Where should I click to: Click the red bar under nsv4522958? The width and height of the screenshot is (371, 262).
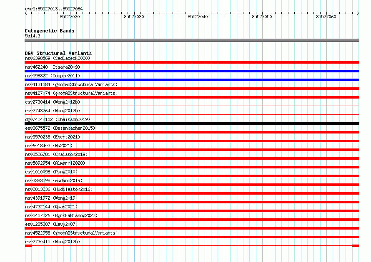point(192,237)
